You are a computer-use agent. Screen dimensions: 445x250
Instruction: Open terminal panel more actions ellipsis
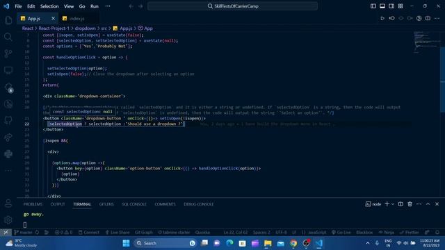[419, 203]
